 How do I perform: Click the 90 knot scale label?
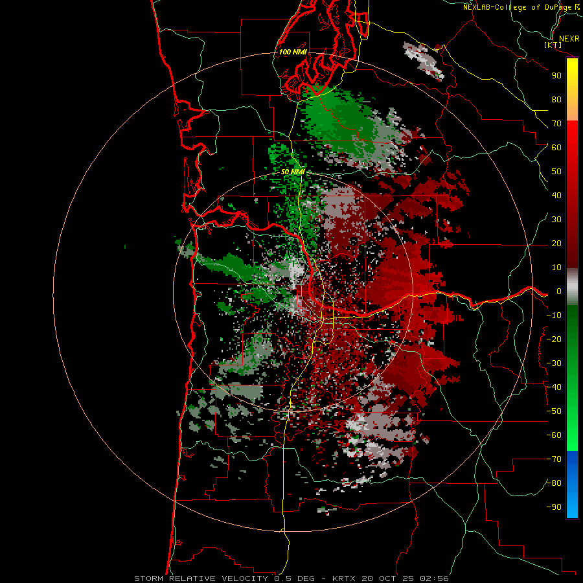[x=556, y=76]
